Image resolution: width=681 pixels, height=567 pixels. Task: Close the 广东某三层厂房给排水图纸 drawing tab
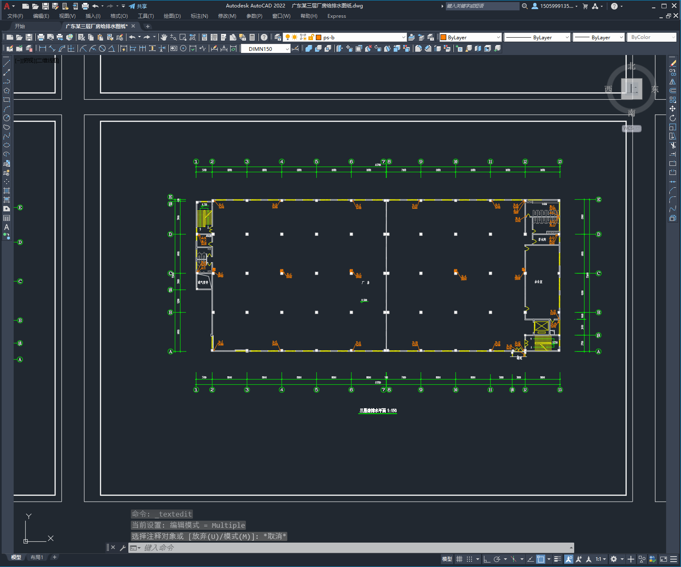tap(133, 26)
